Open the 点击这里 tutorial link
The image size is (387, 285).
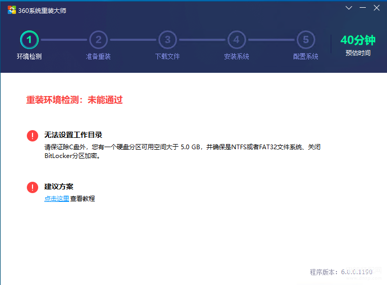point(57,199)
